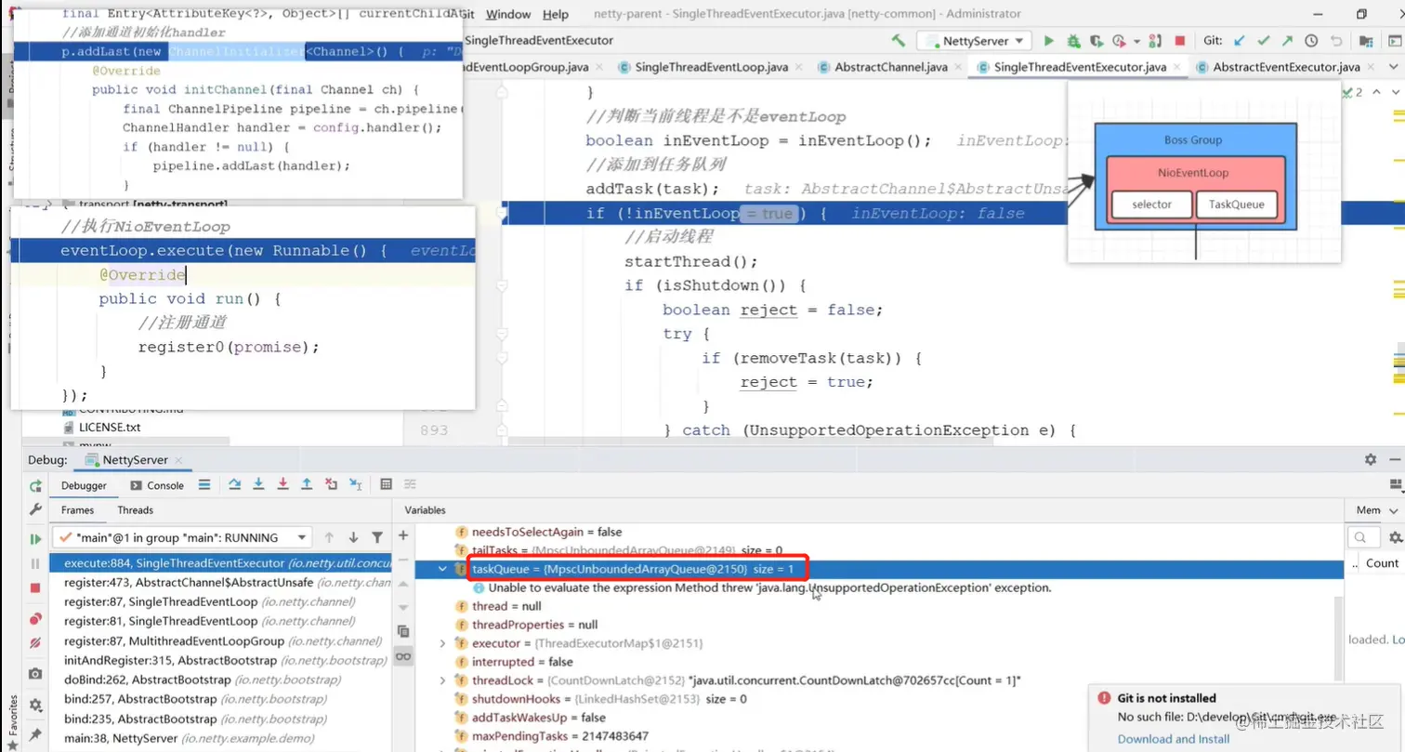Viewport: 1405px width, 752px height.
Task: Select frame main:38, NettyServer
Action: (x=220, y=738)
